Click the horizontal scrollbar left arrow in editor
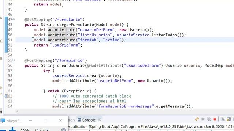234x131 pixels. tap(17, 111)
